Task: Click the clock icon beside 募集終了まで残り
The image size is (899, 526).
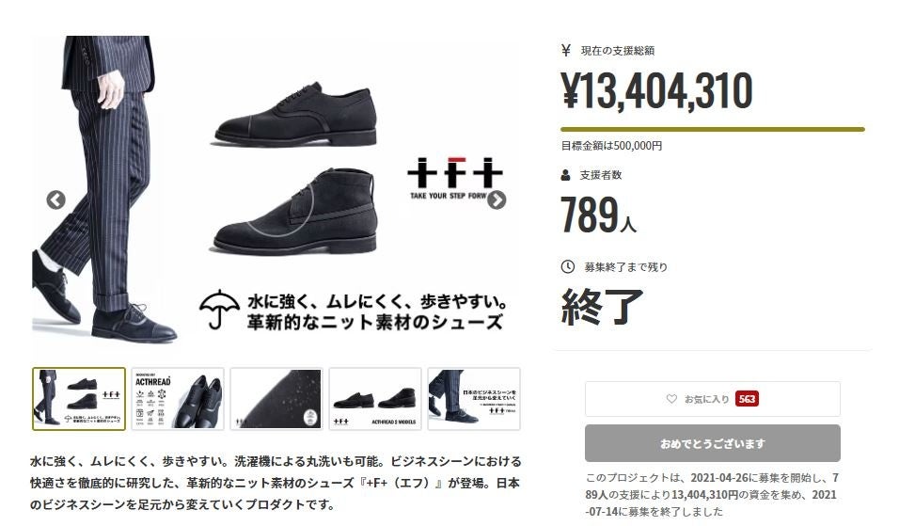Action: [567, 266]
